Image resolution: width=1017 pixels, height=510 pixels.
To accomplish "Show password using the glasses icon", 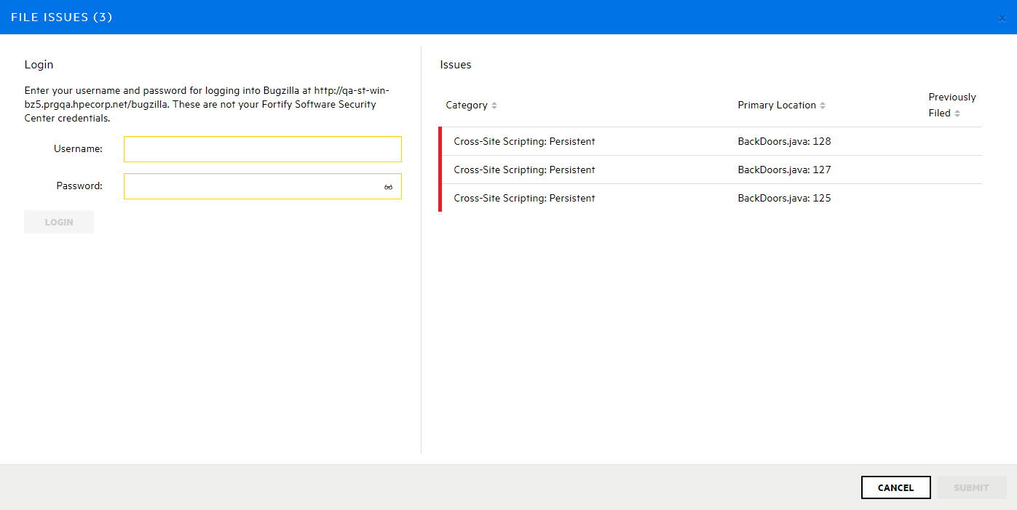I will click(389, 187).
